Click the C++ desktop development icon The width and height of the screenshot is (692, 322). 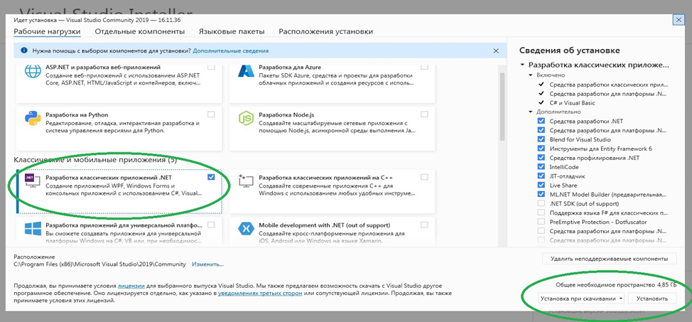pos(245,181)
